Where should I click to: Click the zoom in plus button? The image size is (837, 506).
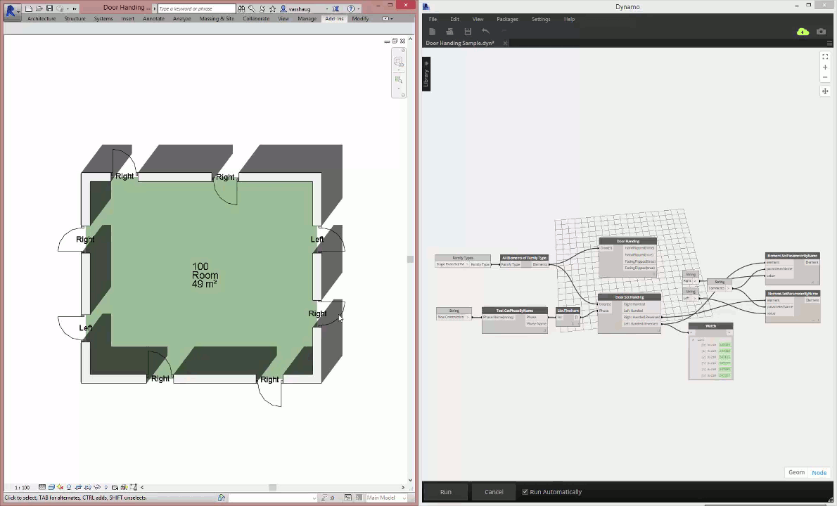[825, 67]
